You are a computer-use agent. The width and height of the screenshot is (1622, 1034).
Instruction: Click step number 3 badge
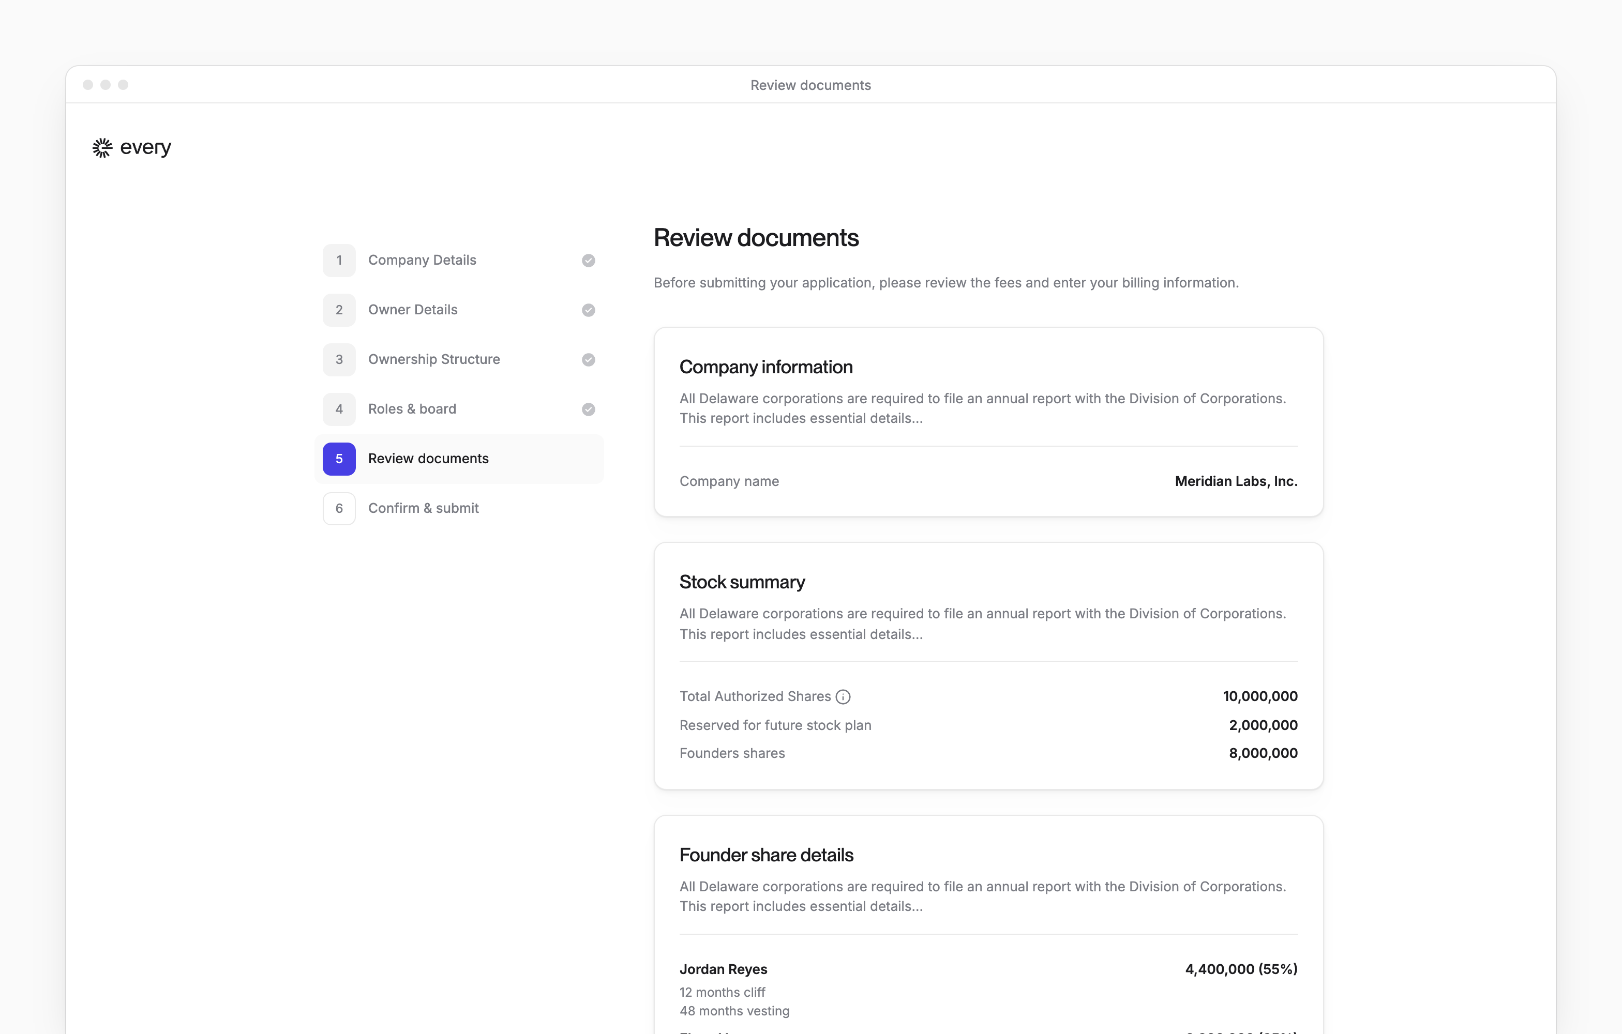pos(339,359)
